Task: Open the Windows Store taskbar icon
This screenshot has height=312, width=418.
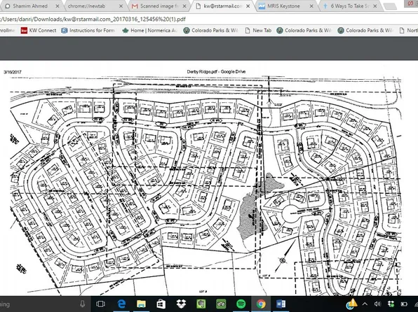Action: click(x=161, y=304)
